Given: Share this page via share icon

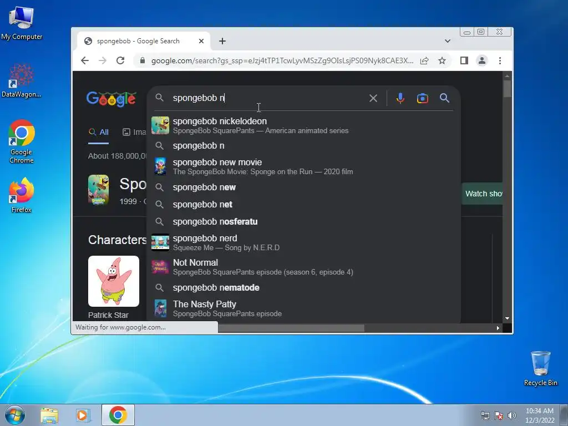Looking at the screenshot, I should (424, 60).
